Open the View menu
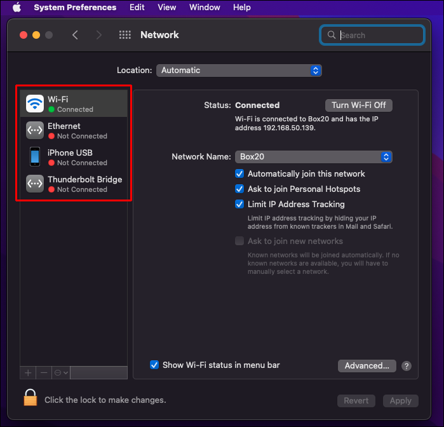The height and width of the screenshot is (427, 444). coord(167,7)
